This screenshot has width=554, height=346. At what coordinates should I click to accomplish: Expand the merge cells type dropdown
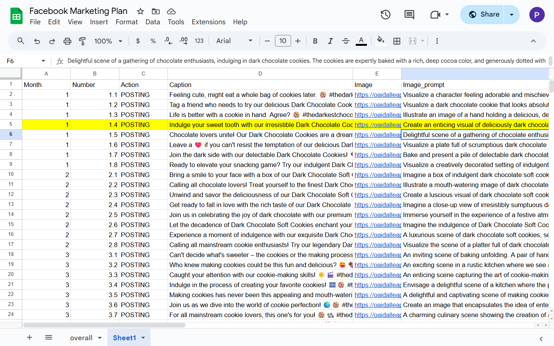[423, 41]
